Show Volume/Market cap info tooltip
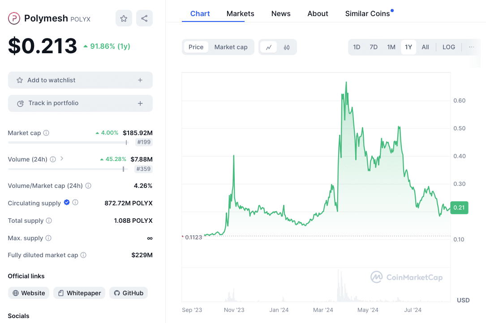Viewport: 486px width, 323px height. [x=88, y=186]
